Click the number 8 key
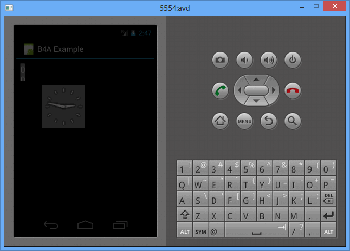The height and width of the screenshot is (251, 350). (x=296, y=167)
